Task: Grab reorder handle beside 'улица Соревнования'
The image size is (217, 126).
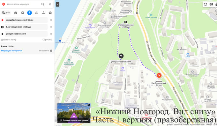Action: (51, 34)
